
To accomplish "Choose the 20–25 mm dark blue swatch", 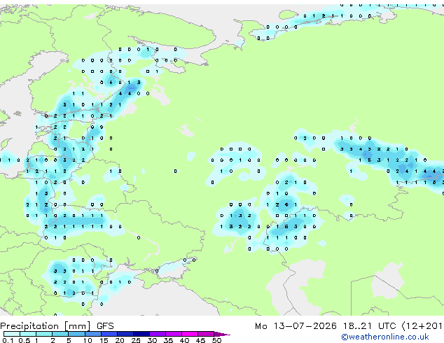I will coord(125,334).
